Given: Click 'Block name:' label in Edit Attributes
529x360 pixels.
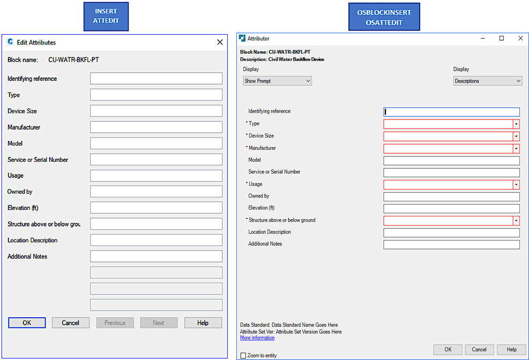Looking at the screenshot, I should (x=23, y=60).
